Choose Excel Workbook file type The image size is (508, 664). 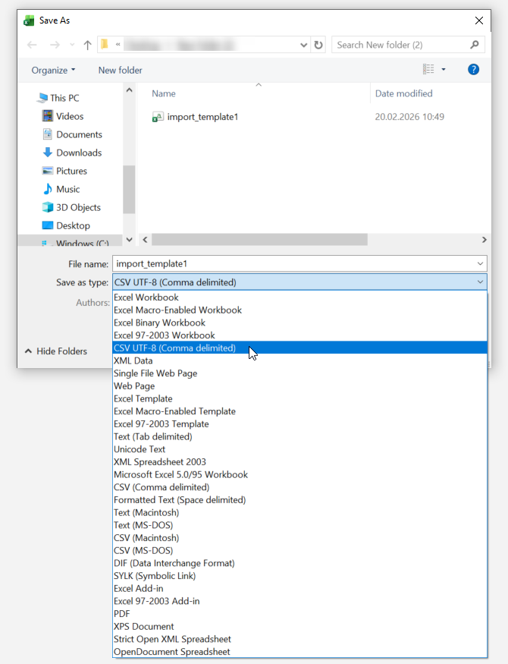[x=300, y=297]
